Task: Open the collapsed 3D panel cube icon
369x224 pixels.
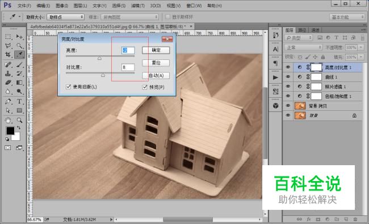Action: [275, 106]
